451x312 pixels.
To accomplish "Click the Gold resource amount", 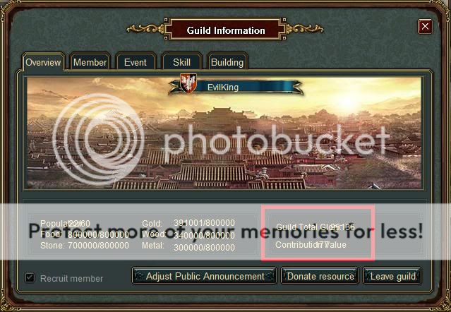I will [204, 223].
